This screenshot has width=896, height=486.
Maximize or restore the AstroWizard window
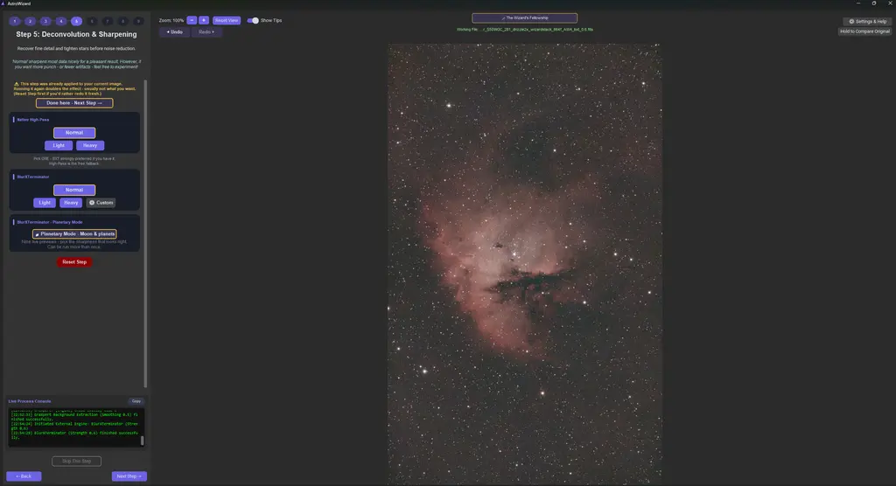click(874, 3)
